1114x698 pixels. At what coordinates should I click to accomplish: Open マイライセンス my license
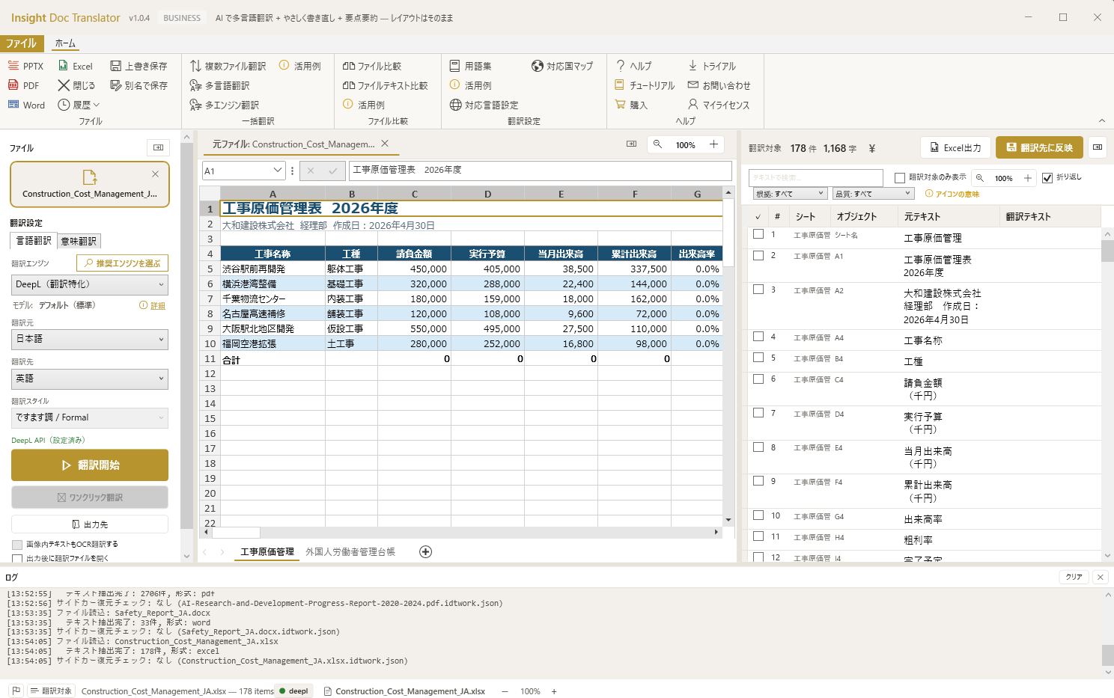point(718,105)
